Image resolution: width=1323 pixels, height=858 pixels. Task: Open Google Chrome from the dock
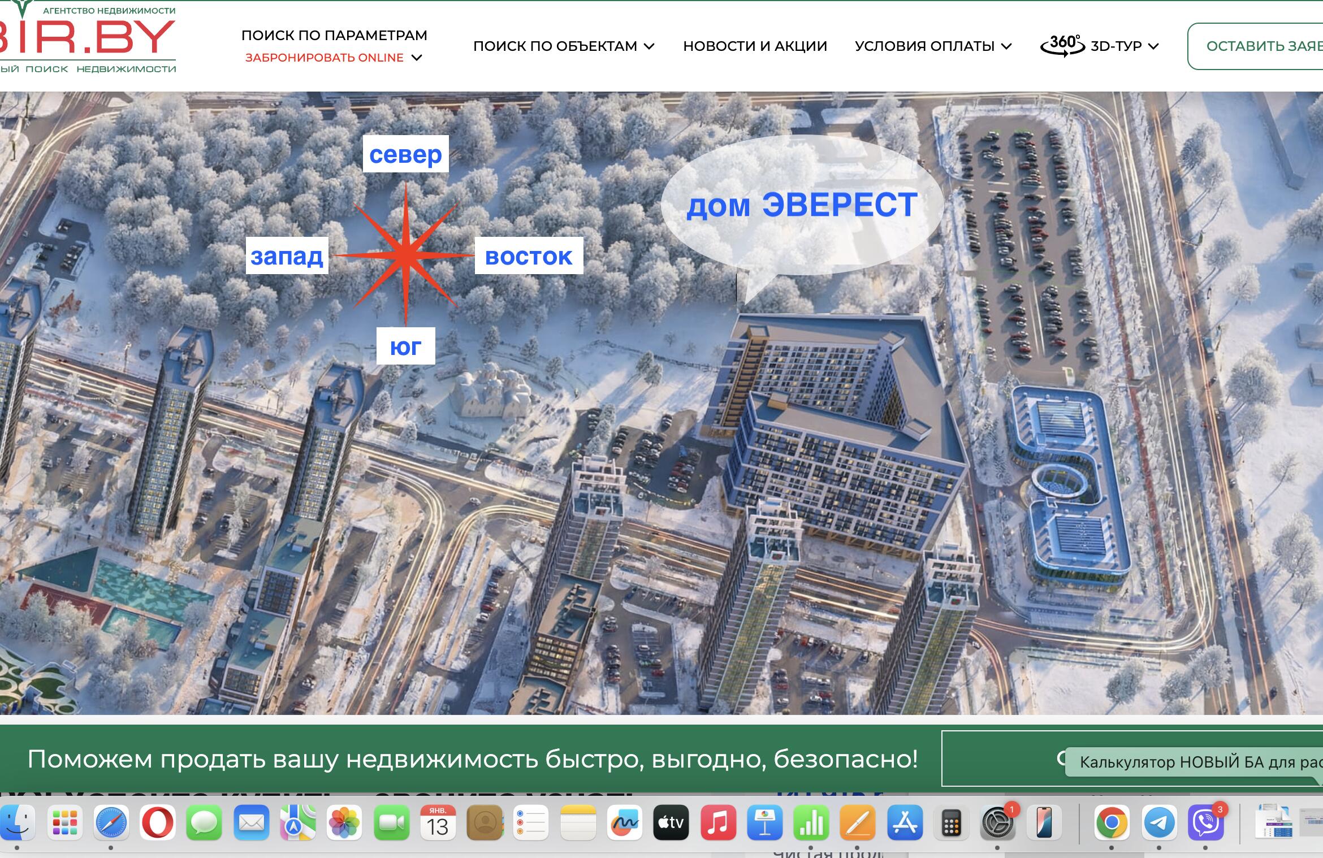coord(1111,822)
